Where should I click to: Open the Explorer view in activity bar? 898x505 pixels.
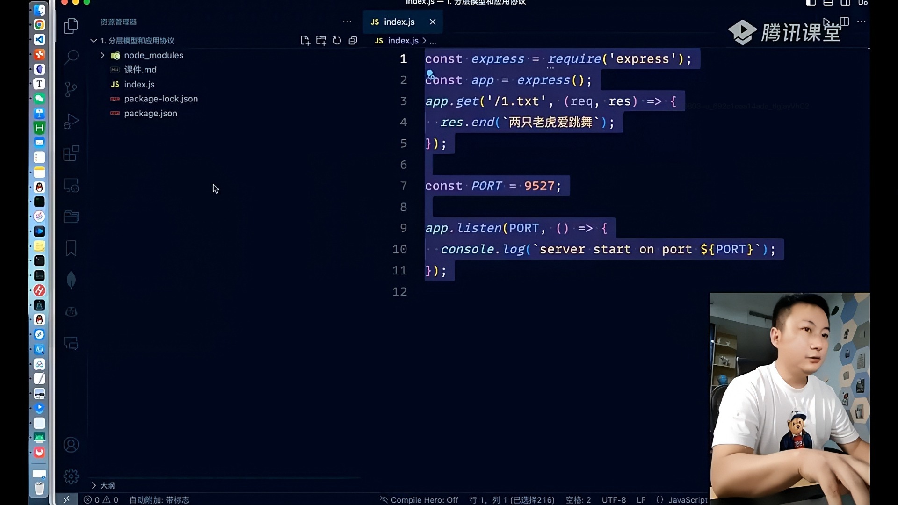(x=71, y=26)
